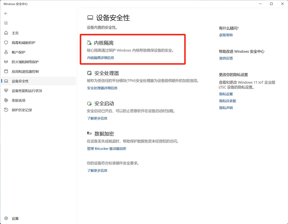Click the 数据加密 lock icon
This screenshot has width=288, height=224.
89,133
